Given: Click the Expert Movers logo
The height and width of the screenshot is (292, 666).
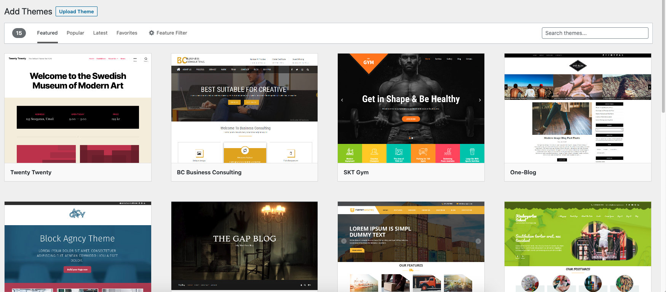Looking at the screenshot, I should (362, 210).
